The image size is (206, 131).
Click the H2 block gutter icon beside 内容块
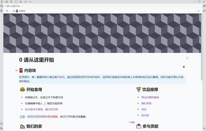pos(17,70)
